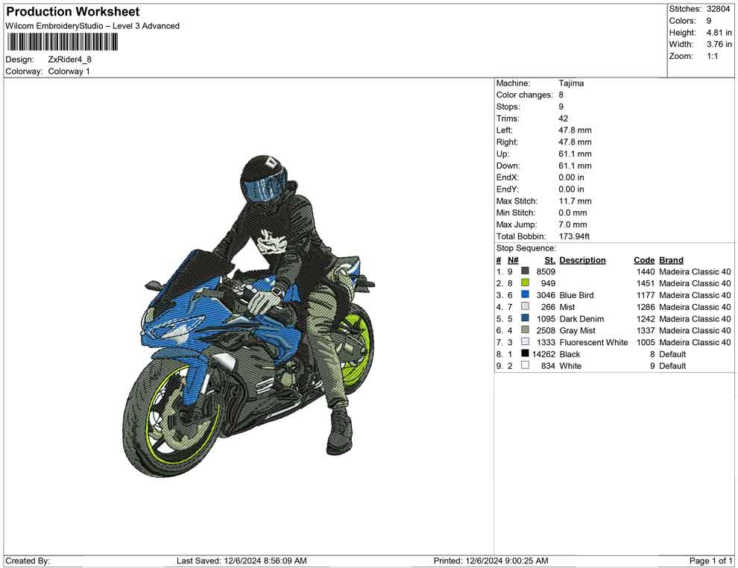
Task: Click the St. column header
Action: coord(549,260)
